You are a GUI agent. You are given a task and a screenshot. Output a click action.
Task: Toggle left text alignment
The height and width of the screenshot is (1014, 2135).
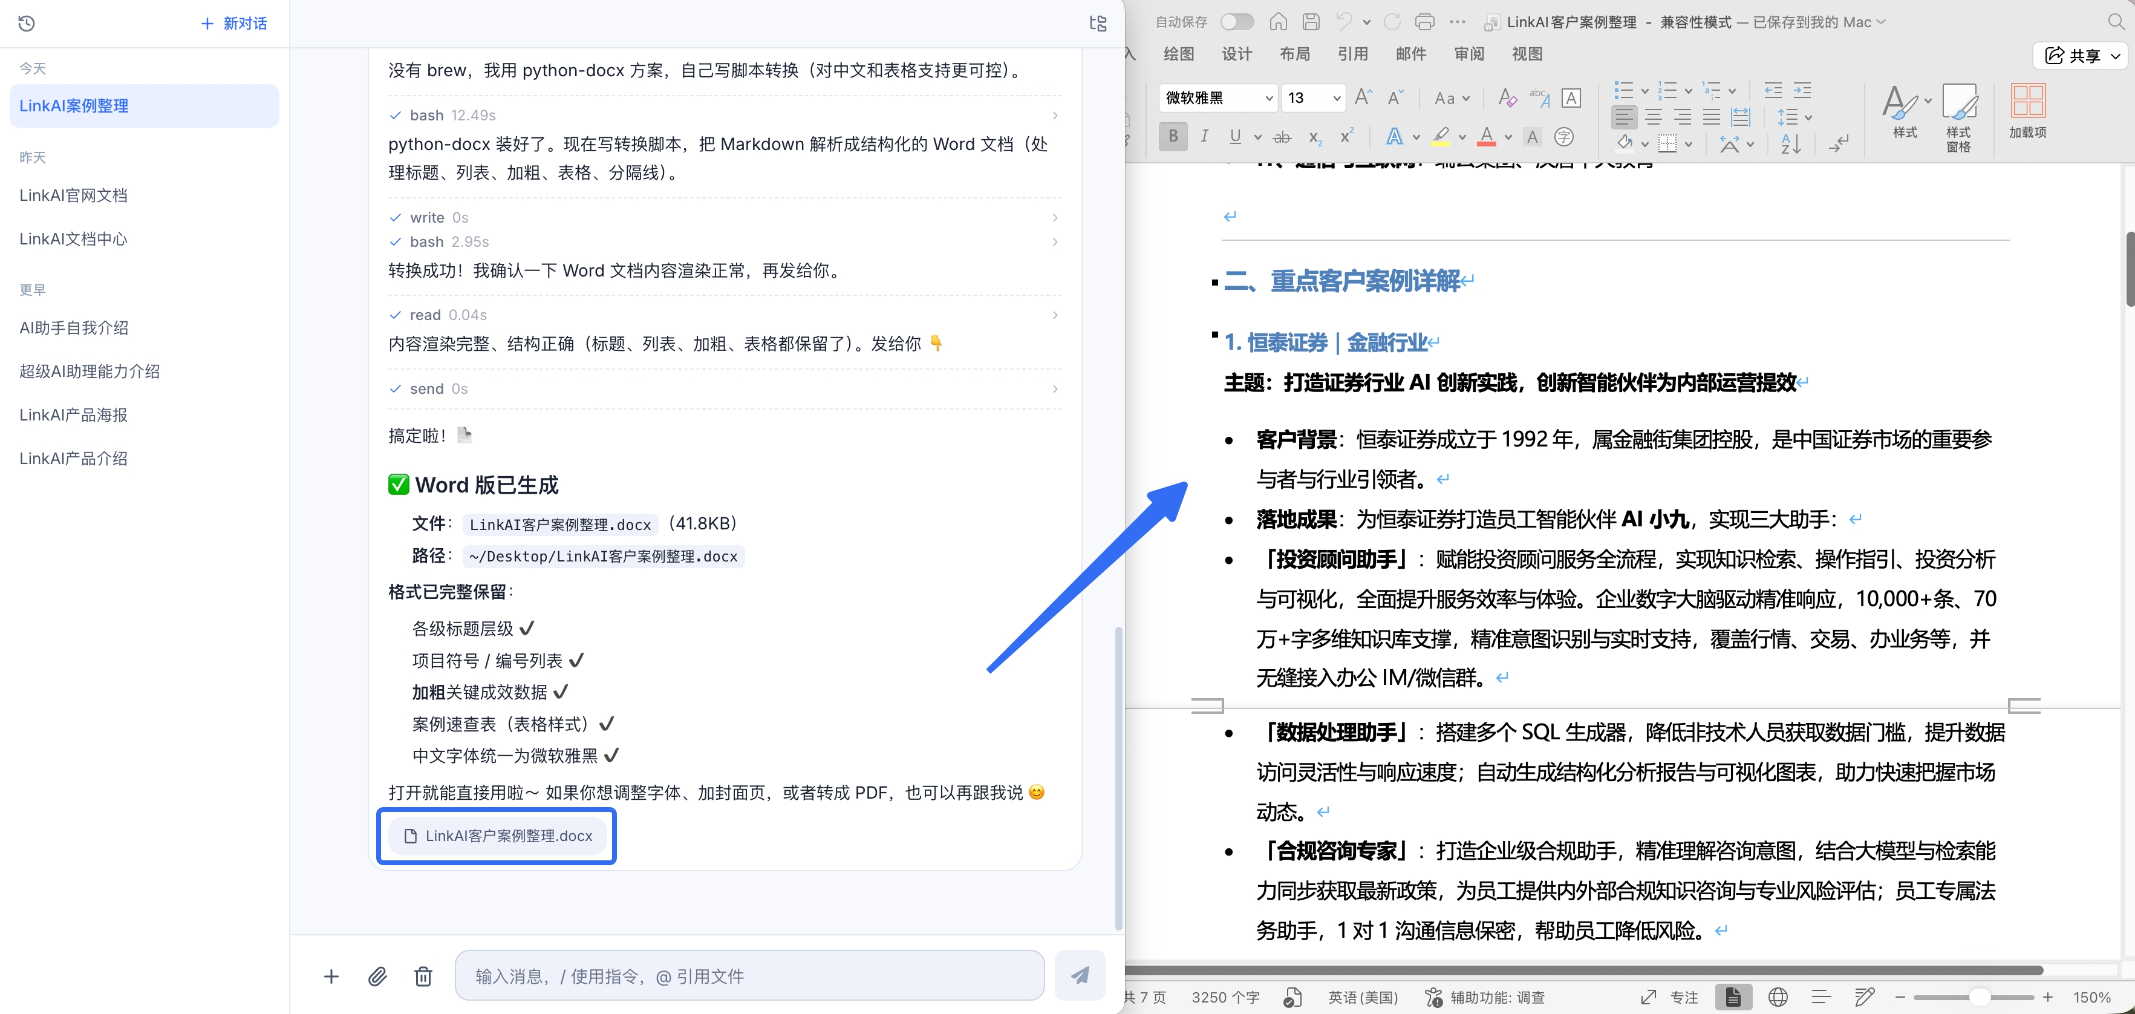(1625, 117)
